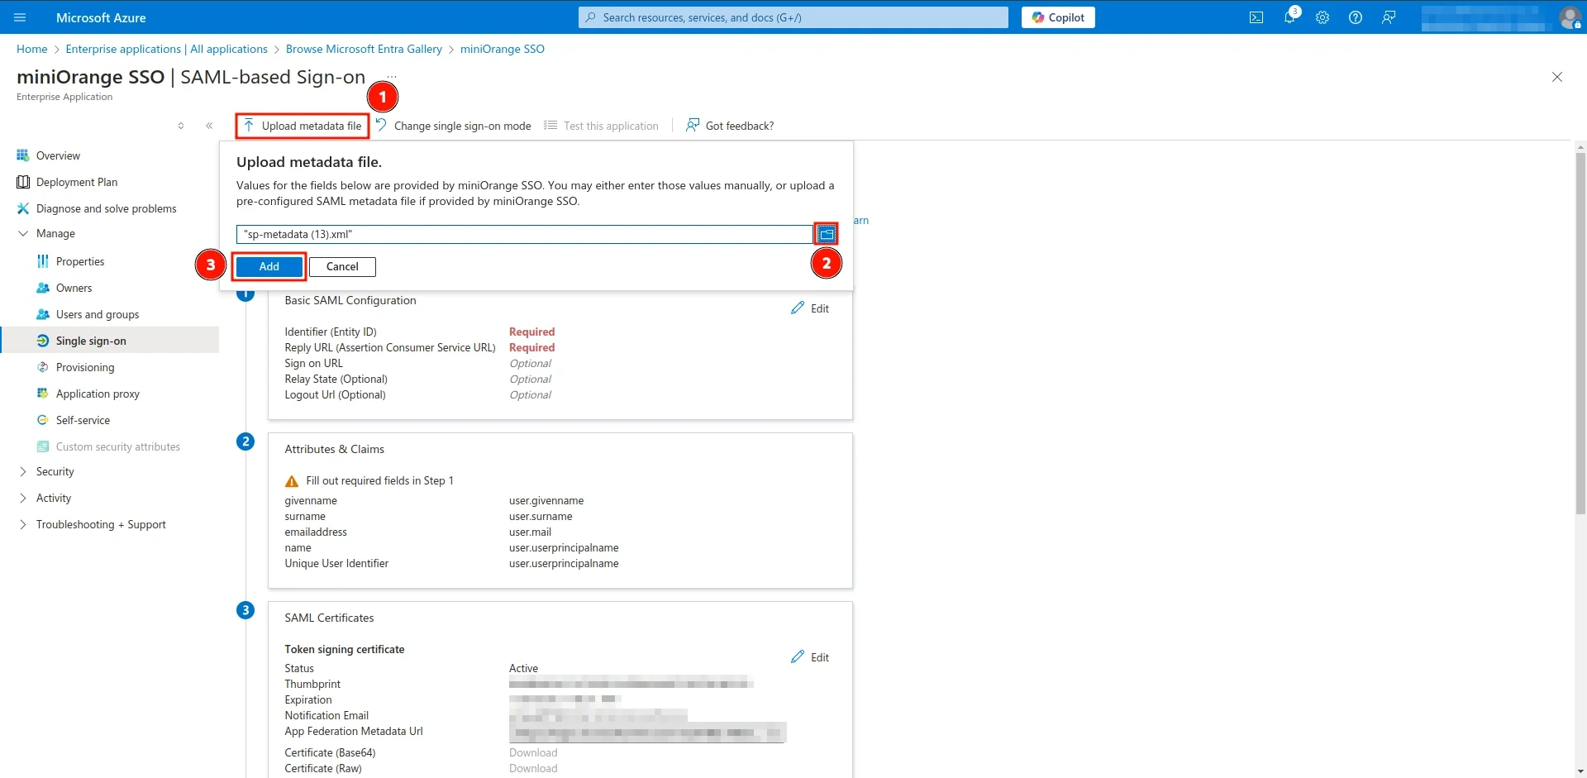Click the Edit pencil for Basic SAML Configuration

pyautogui.click(x=810, y=308)
